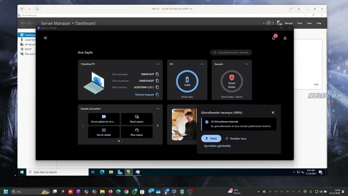Click Hide link in Server Manager
This screenshot has height=196, width=348.
coord(316,84)
